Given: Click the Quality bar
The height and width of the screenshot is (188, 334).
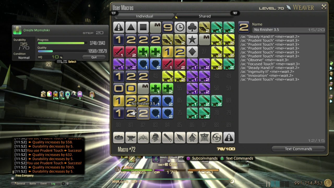Looking at the screenshot, I should coord(62,51).
